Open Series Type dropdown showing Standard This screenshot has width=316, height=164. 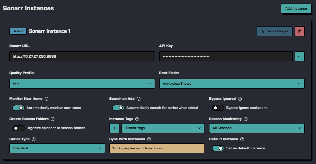point(57,148)
